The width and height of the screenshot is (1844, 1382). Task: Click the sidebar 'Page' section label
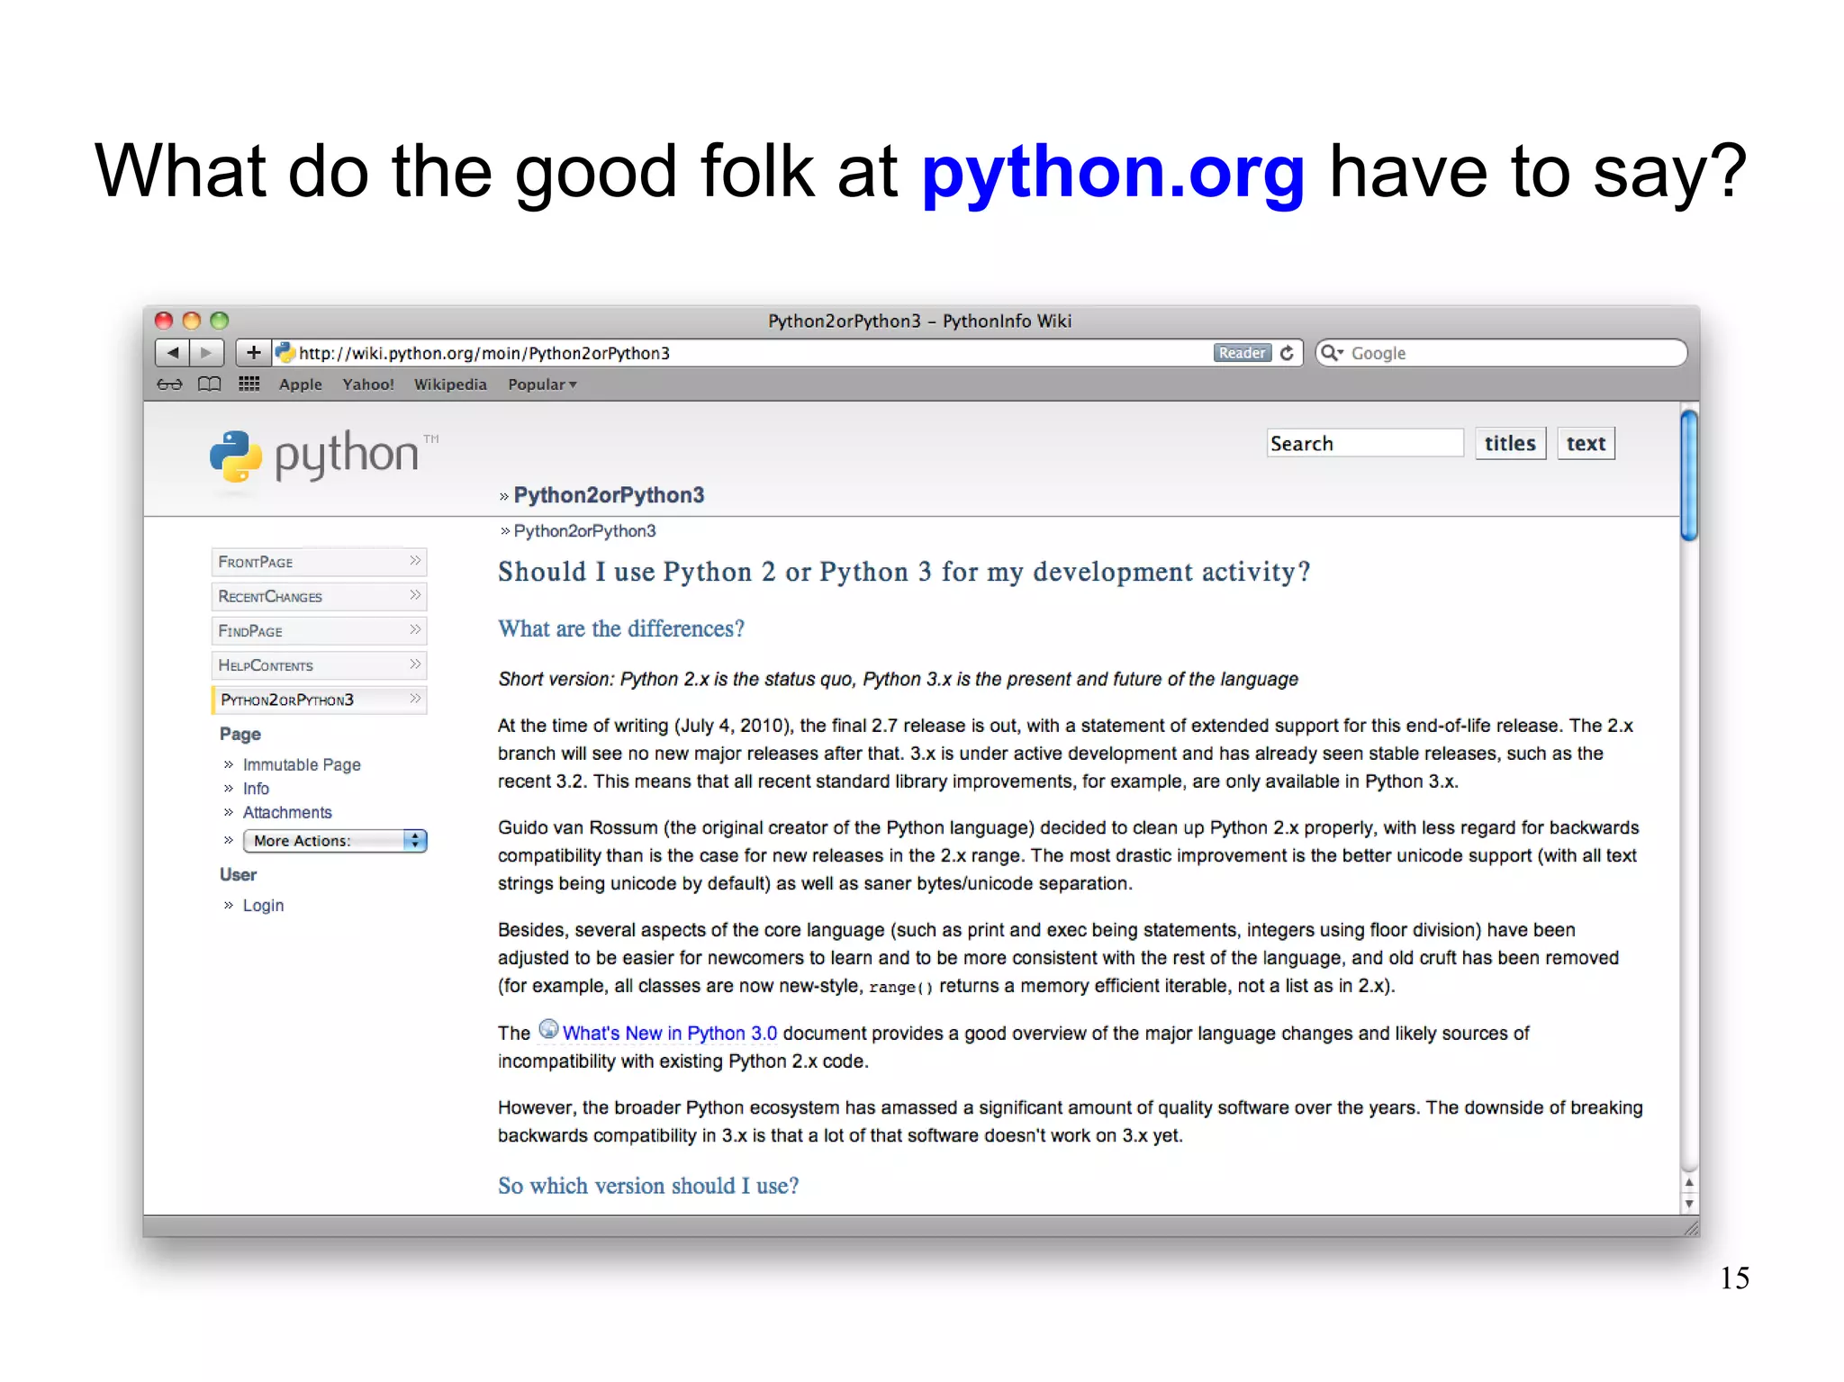coord(240,734)
